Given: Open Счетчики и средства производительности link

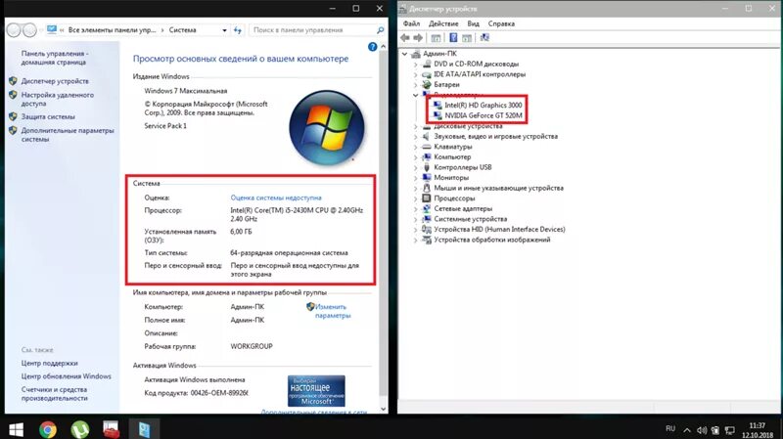Looking at the screenshot, I should click(54, 394).
